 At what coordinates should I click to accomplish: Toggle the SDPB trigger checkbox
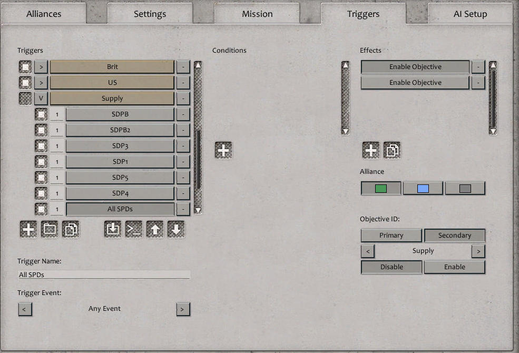coord(41,114)
